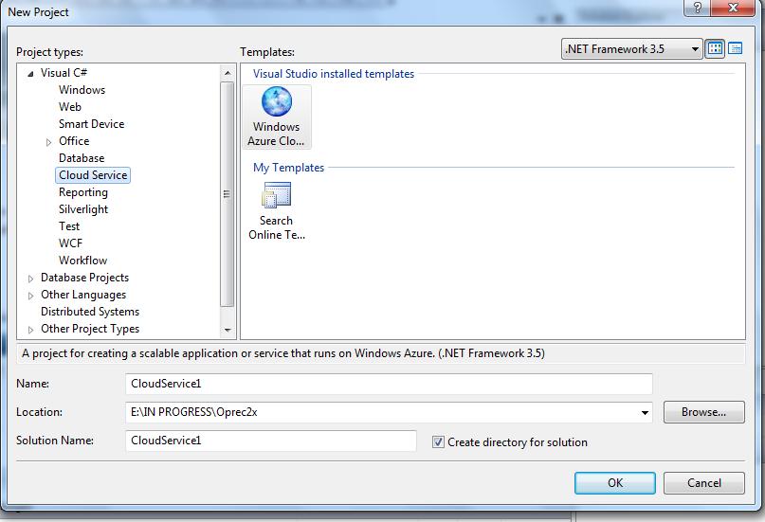Focus the Name input field

pos(389,384)
